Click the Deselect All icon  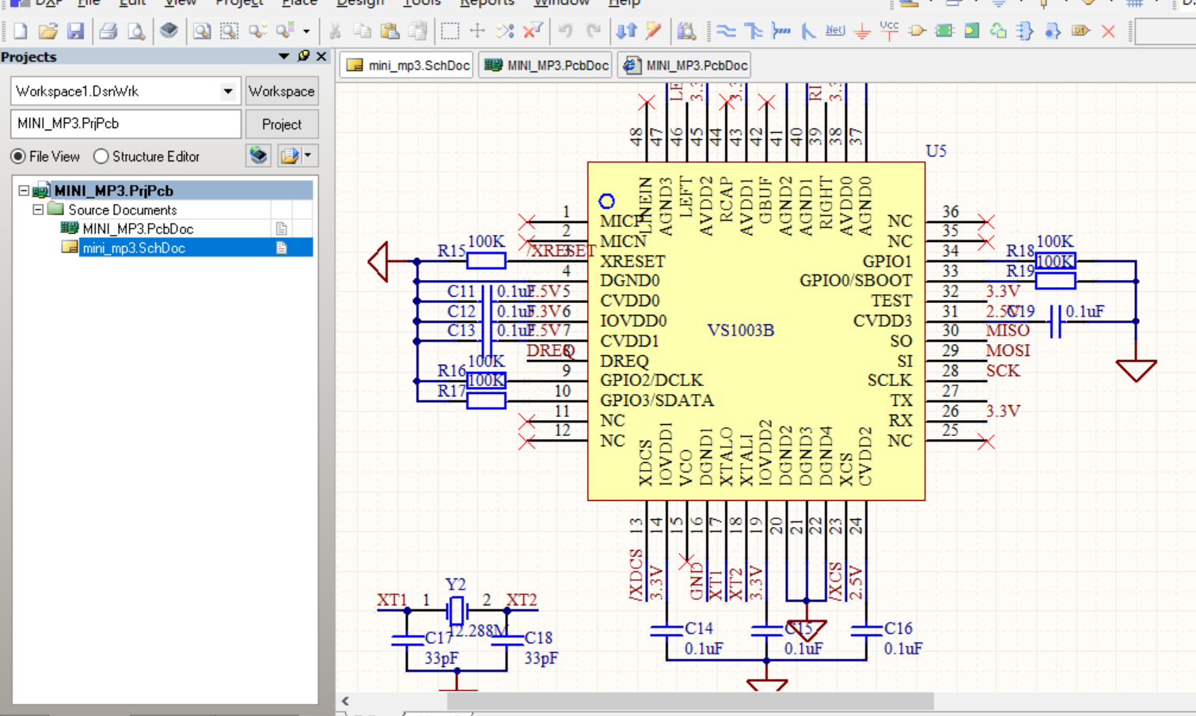coord(505,31)
